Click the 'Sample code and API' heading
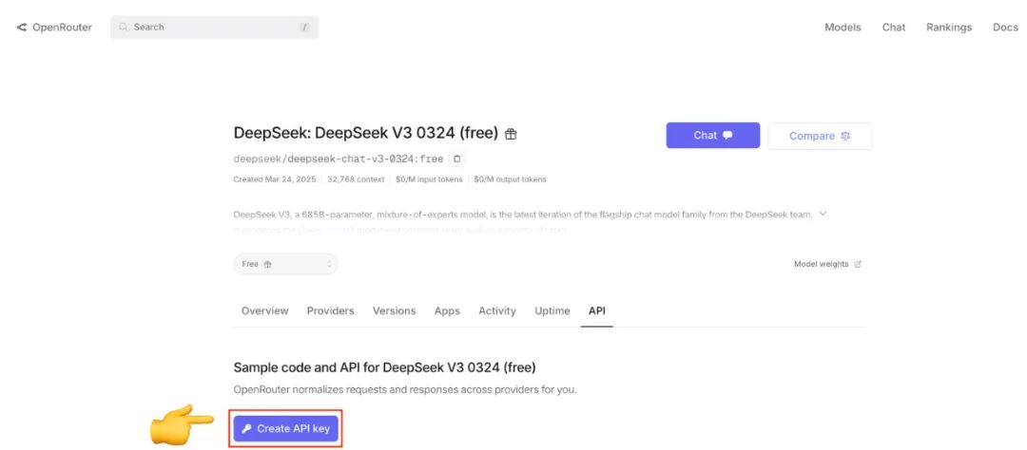 pos(384,367)
